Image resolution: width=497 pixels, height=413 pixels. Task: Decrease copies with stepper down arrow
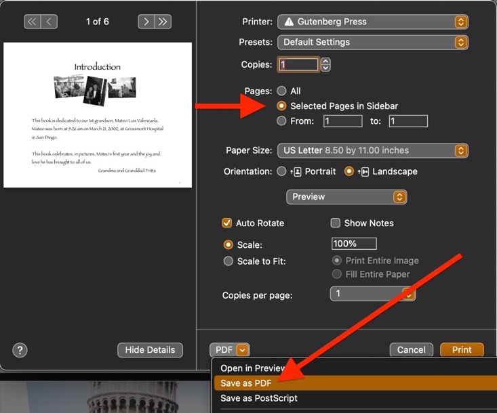[325, 68]
